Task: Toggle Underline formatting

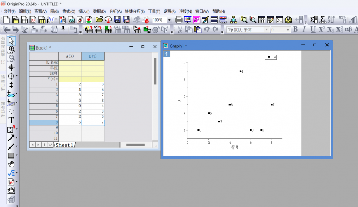Action: (313, 29)
